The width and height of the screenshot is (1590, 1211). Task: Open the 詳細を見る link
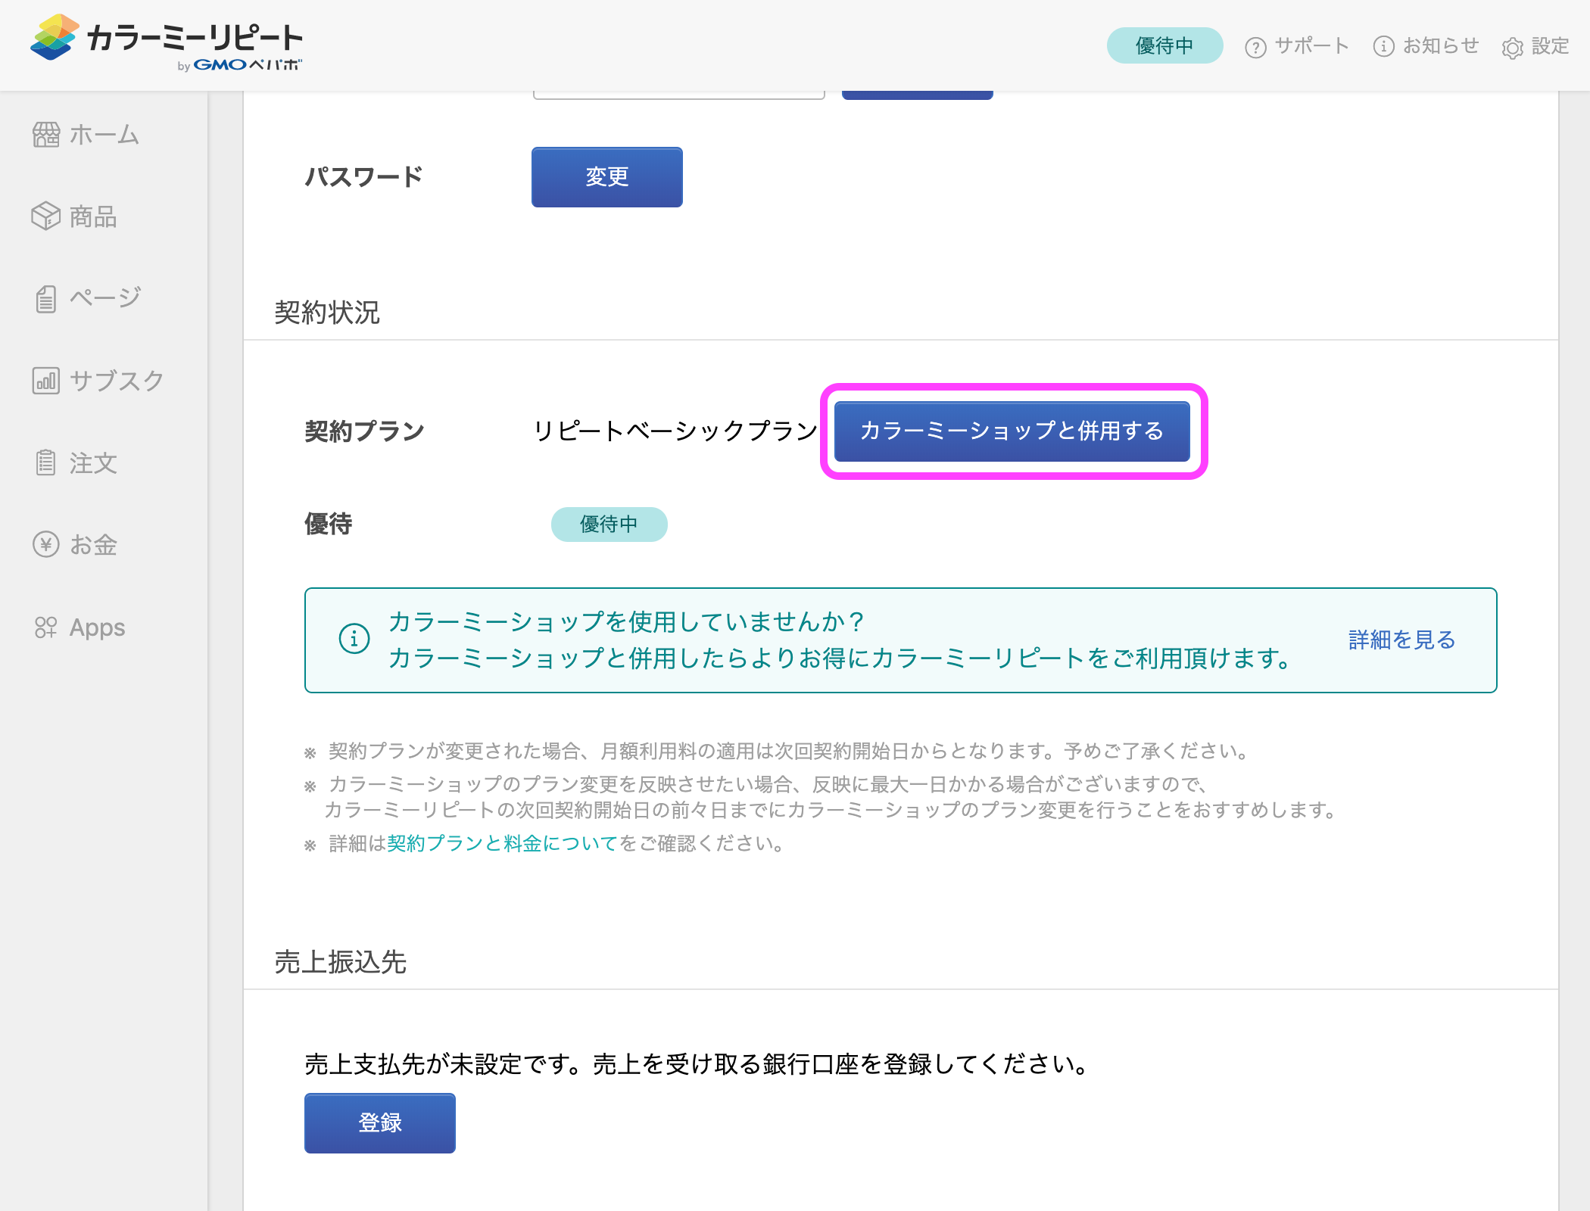[1401, 640]
